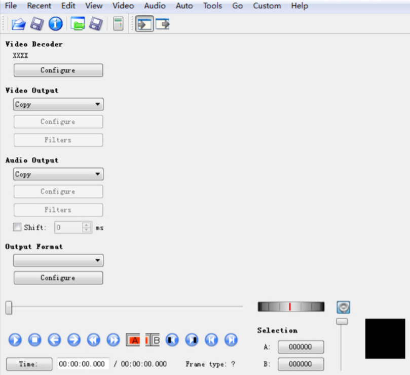Image resolution: width=410 pixels, height=375 pixels.
Task: Click the selection A 000000 button
Action: coord(301,347)
